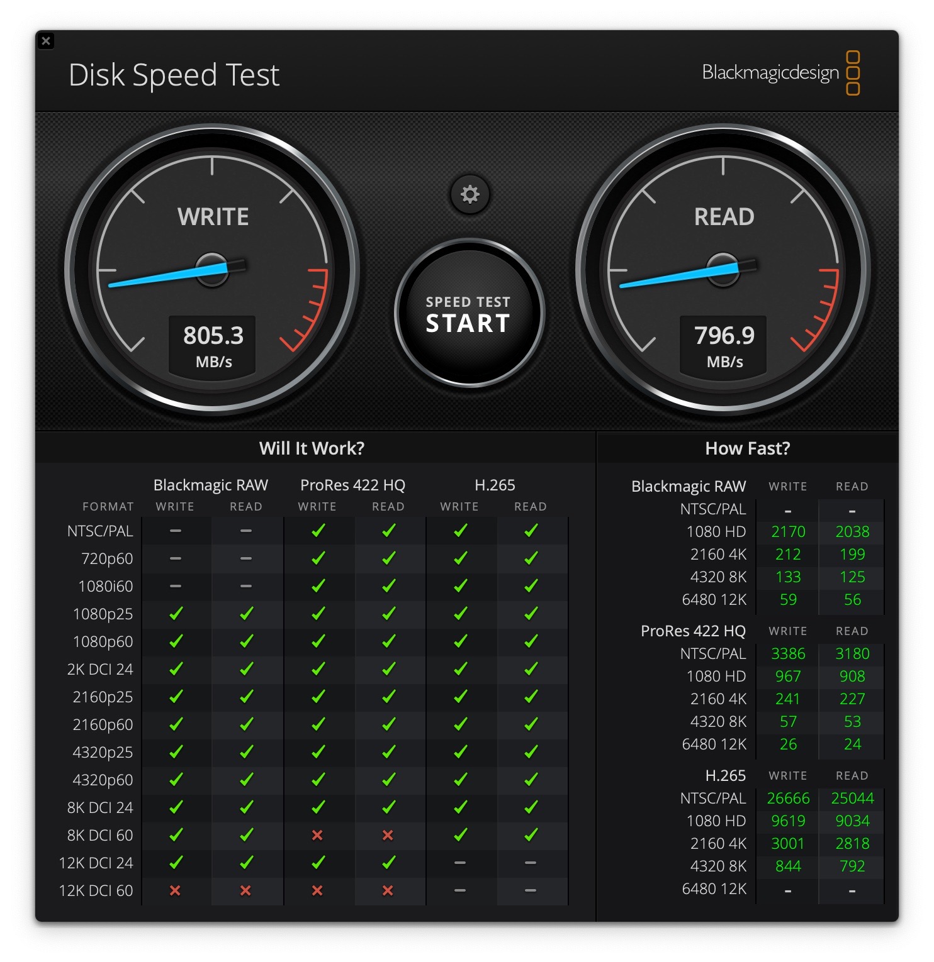
Task: Click Blackmagic RAW 6480 12K write value 59
Action: pyautogui.click(x=788, y=600)
